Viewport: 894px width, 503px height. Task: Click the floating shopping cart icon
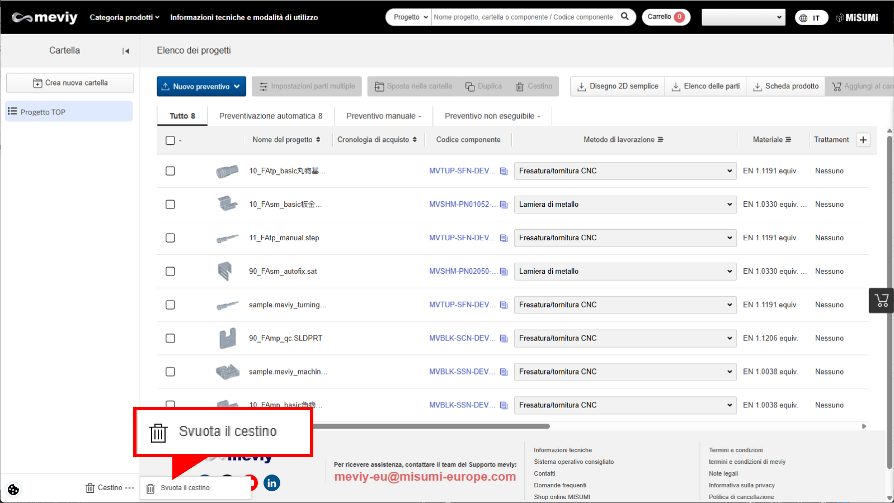(x=881, y=301)
